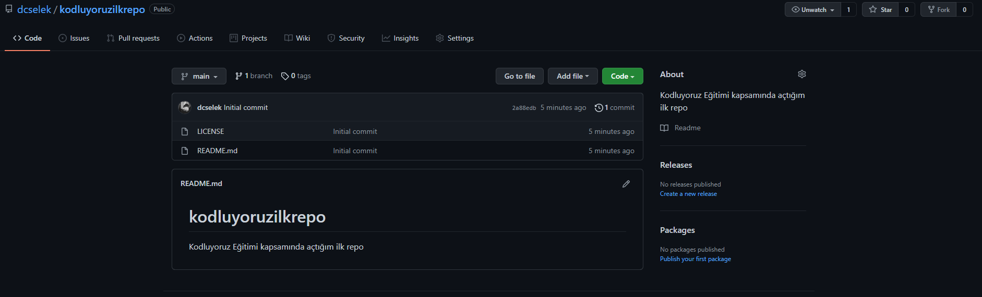982x297 pixels.
Task: Fork the repository
Action: [x=939, y=9]
